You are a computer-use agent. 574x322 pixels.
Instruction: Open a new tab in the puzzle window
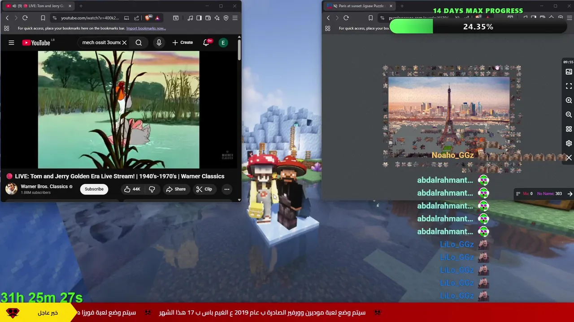pyautogui.click(x=402, y=6)
